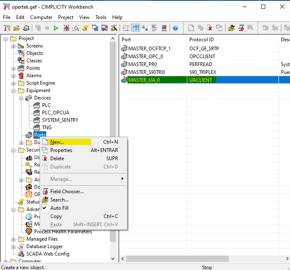Open the View menu
The image size is (290, 270).
click(x=84, y=17)
